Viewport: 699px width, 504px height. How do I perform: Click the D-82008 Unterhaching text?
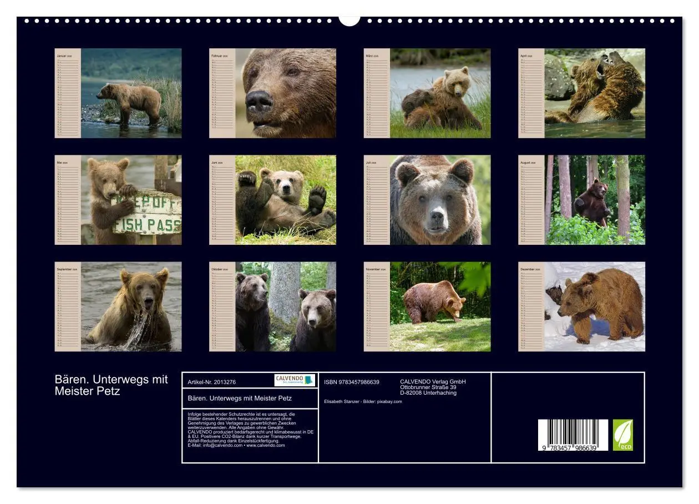pos(428,393)
